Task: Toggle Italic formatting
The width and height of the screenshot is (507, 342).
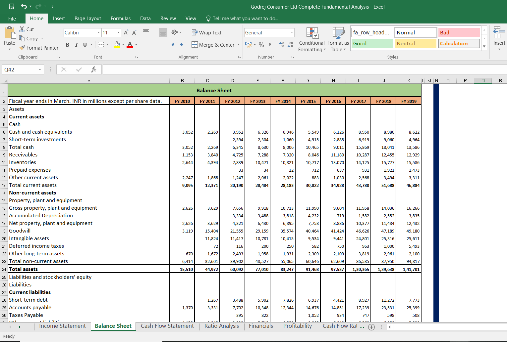Action: (77, 45)
